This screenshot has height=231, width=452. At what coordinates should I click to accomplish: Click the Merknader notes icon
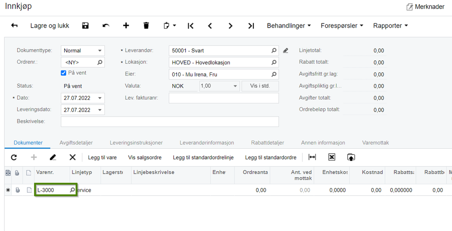coord(409,7)
